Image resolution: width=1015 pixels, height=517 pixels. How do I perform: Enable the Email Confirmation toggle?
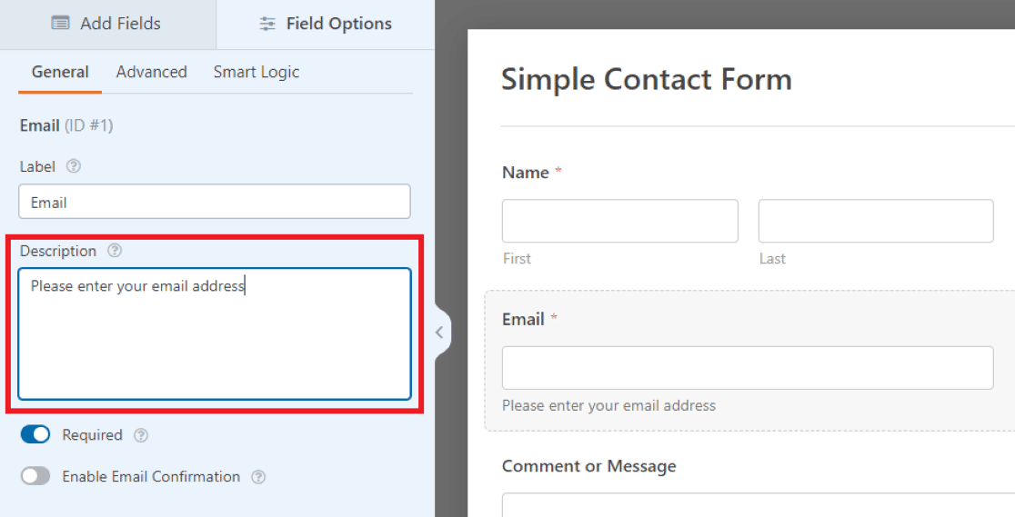click(35, 476)
